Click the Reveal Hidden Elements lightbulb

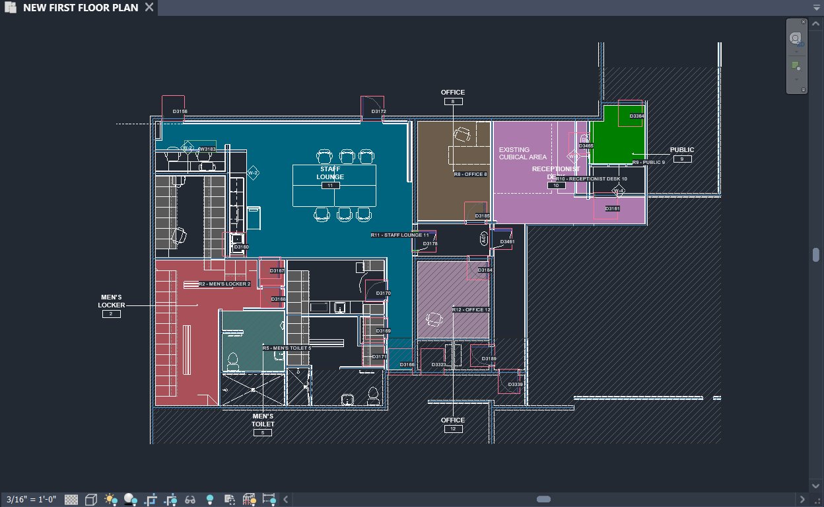(210, 499)
